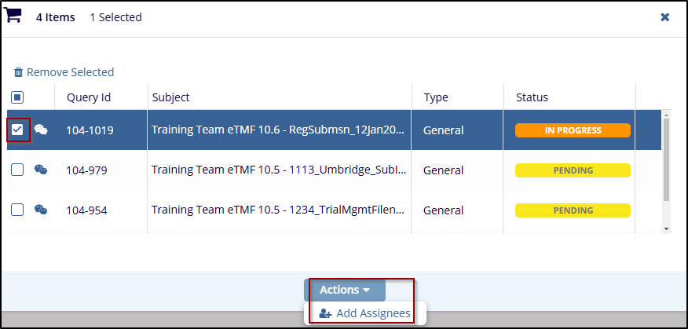Select the Training Team eTMF 10.5 1113_Umbridge row

pyautogui.click(x=279, y=170)
